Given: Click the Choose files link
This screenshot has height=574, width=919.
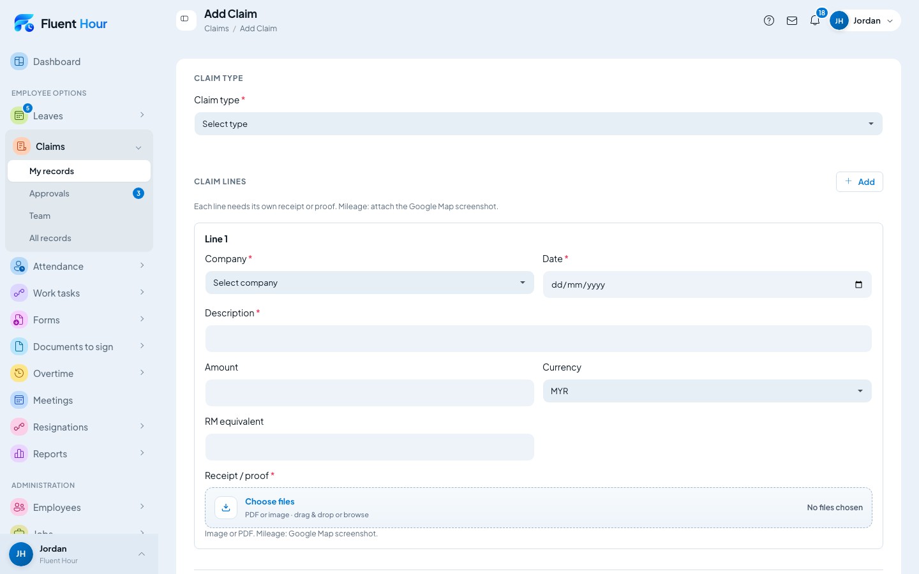Looking at the screenshot, I should (x=270, y=501).
